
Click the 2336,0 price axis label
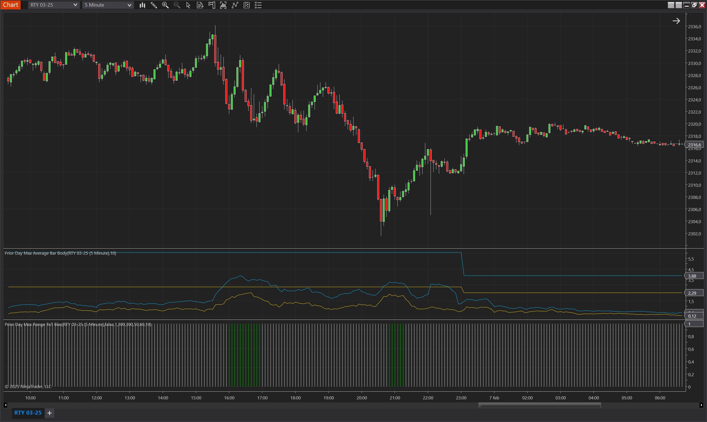tap(695, 27)
